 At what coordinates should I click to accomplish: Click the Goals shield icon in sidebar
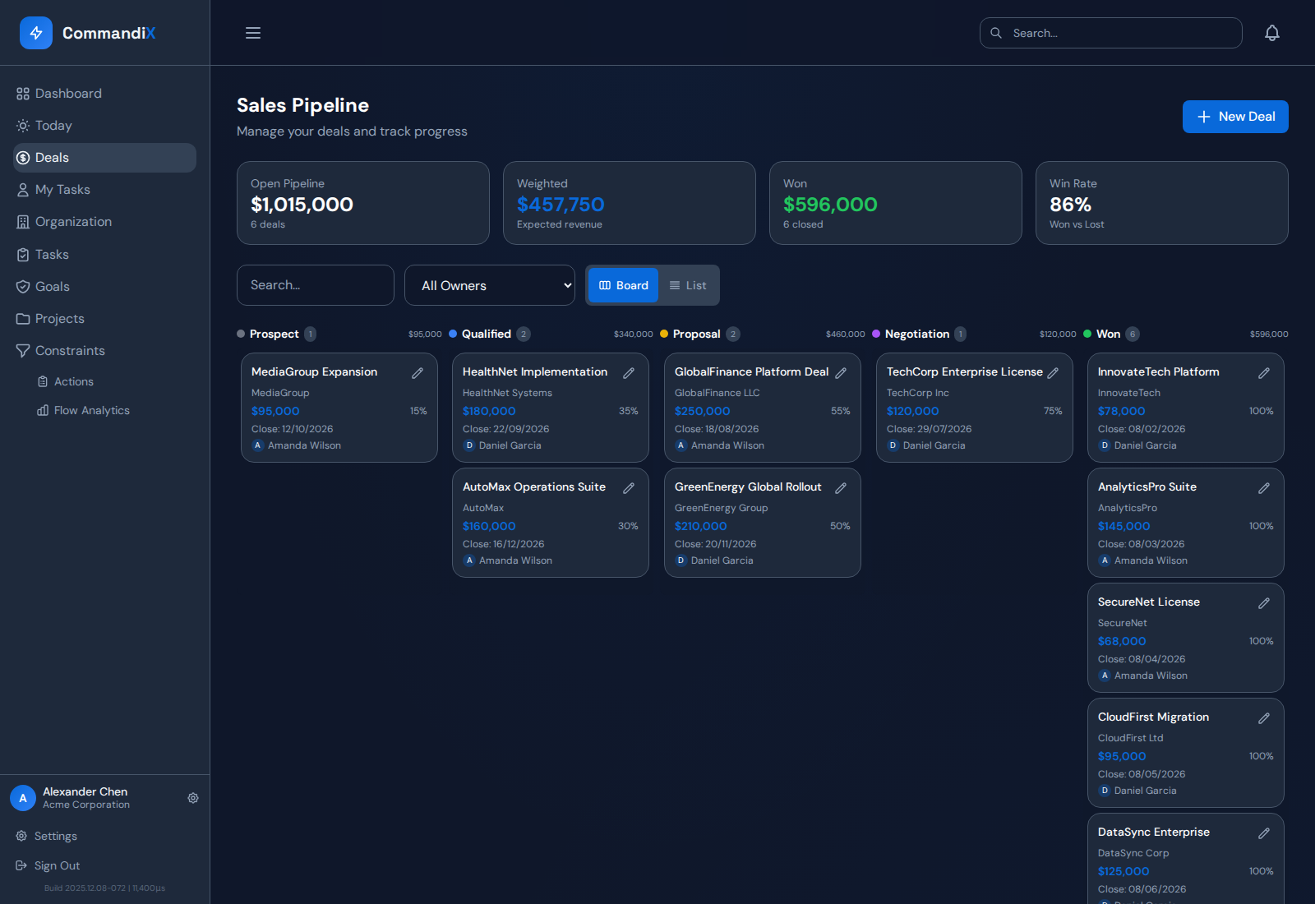click(x=23, y=287)
